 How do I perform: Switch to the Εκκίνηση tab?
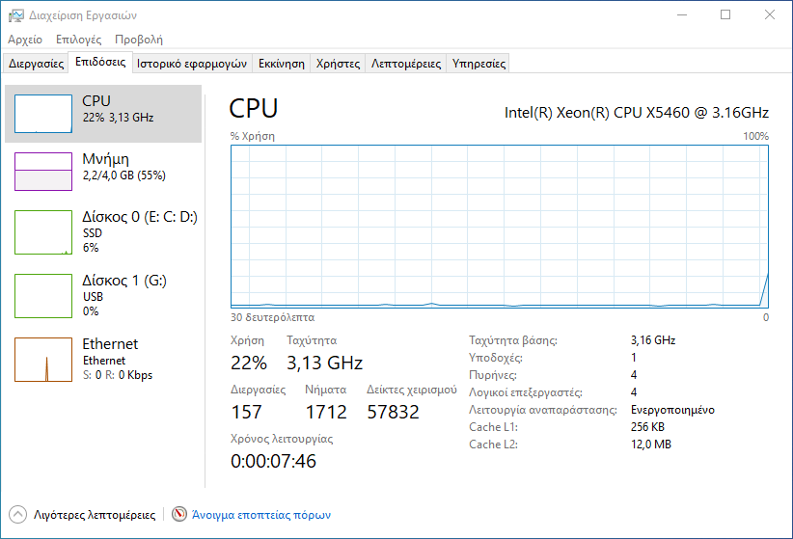pyautogui.click(x=281, y=64)
